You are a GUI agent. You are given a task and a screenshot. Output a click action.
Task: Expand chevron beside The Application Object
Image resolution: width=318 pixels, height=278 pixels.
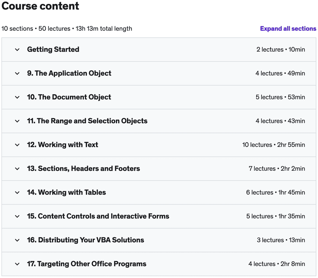coord(17,73)
